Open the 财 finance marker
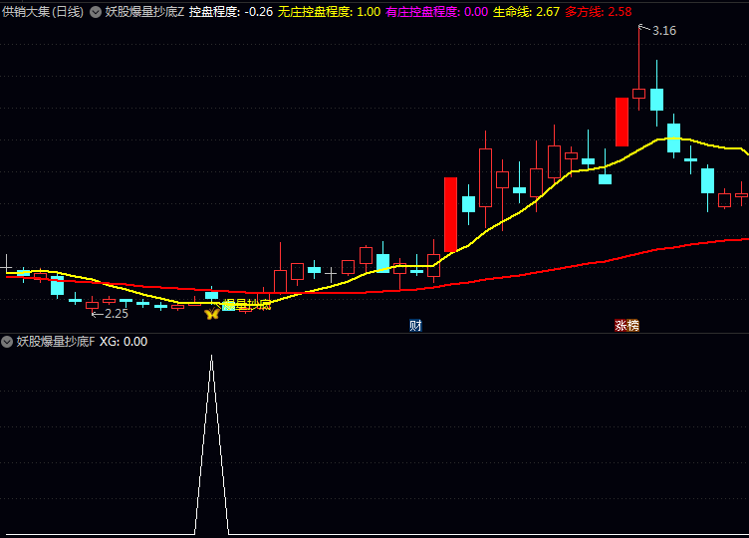Image resolution: width=749 pixels, height=538 pixels. coord(415,326)
